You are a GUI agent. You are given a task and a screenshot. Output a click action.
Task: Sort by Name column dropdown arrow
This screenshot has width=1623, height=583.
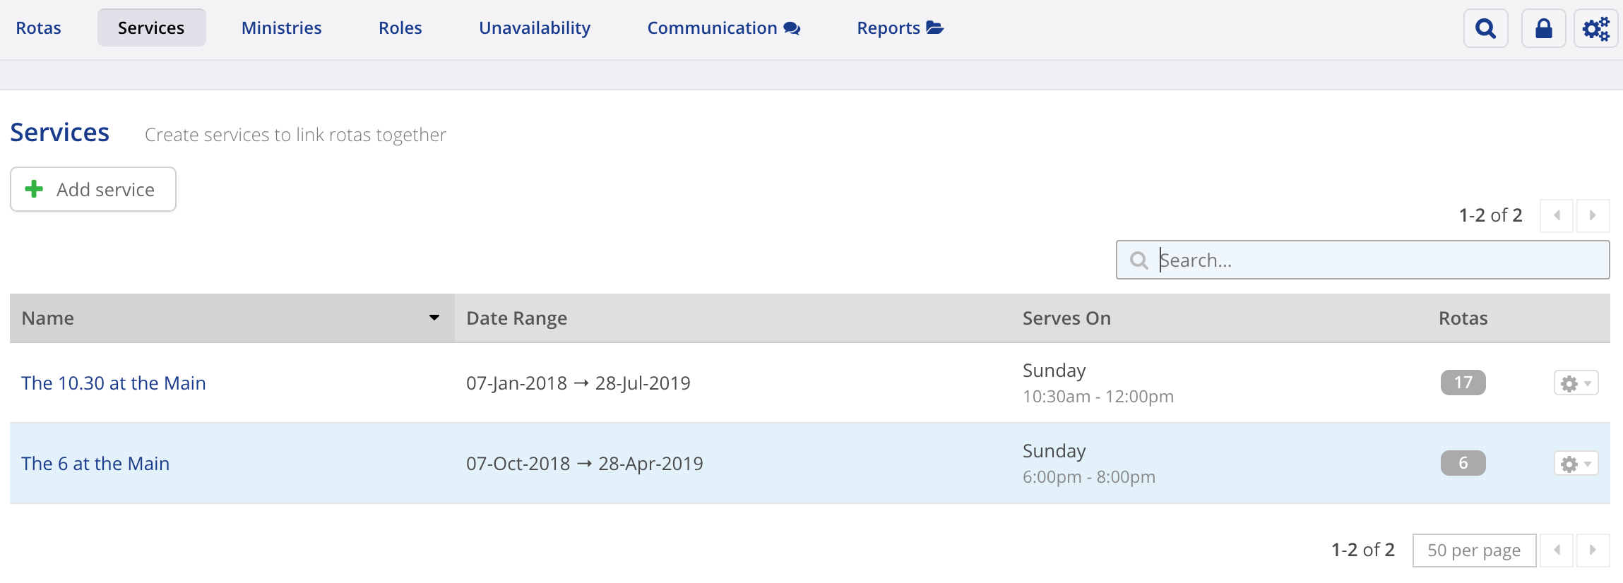pyautogui.click(x=434, y=318)
